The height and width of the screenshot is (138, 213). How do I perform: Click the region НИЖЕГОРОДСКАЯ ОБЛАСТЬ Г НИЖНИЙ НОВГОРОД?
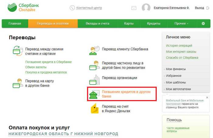point(63,134)
